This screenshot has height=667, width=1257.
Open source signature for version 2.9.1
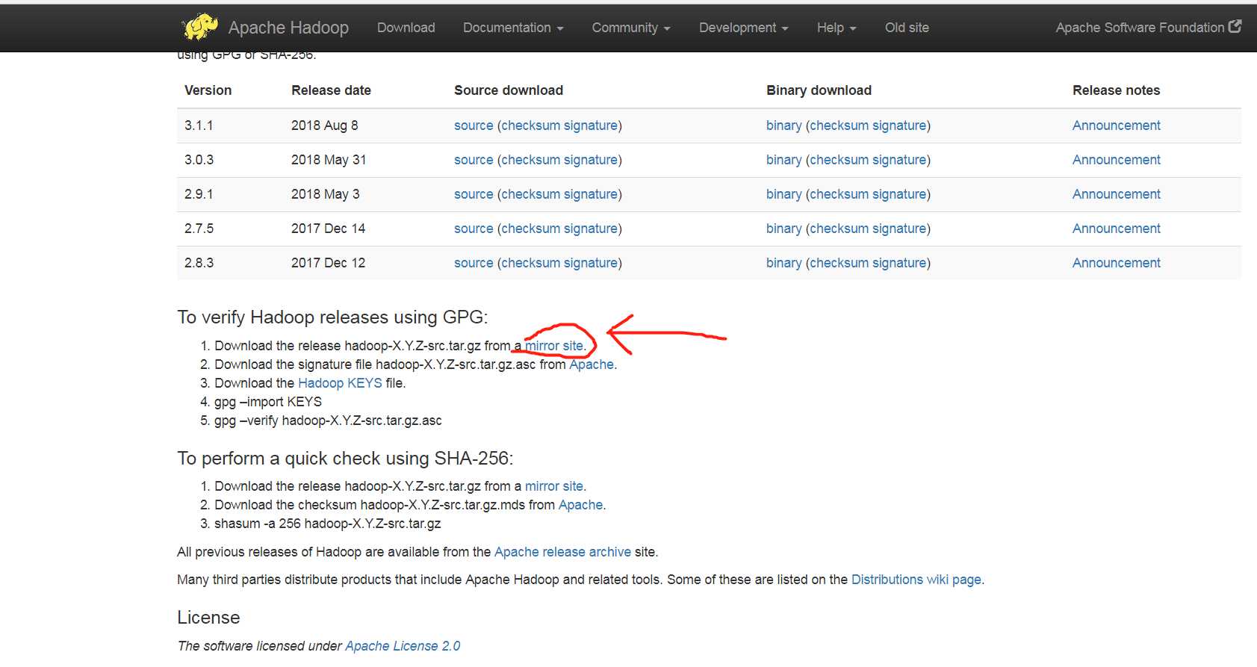coord(591,194)
